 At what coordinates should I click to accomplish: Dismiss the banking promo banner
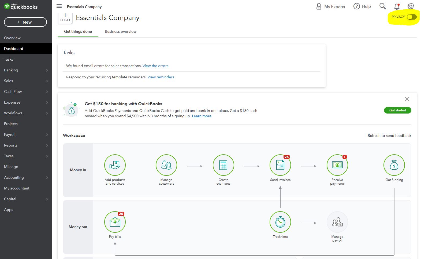(407, 99)
